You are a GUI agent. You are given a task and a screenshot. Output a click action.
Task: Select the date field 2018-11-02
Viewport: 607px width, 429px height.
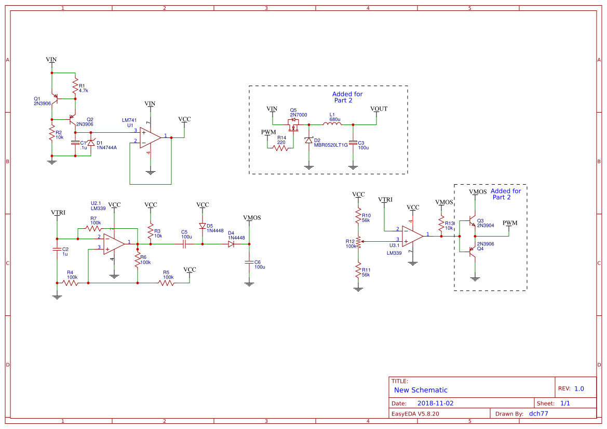tap(435, 403)
